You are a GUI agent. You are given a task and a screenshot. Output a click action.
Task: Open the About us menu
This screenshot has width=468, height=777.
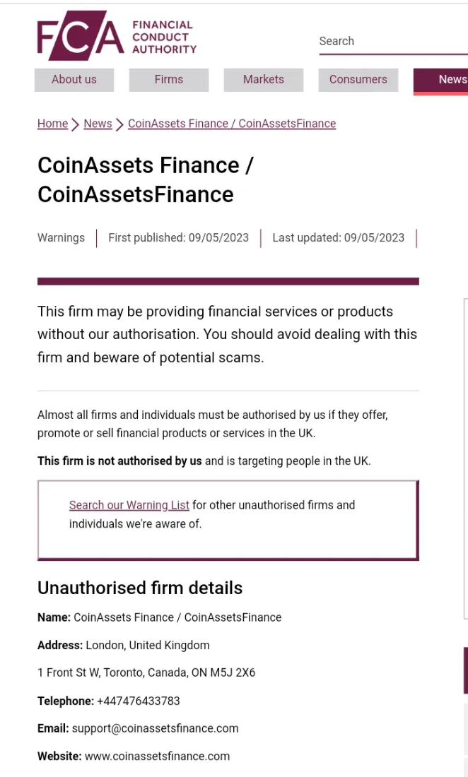74,80
